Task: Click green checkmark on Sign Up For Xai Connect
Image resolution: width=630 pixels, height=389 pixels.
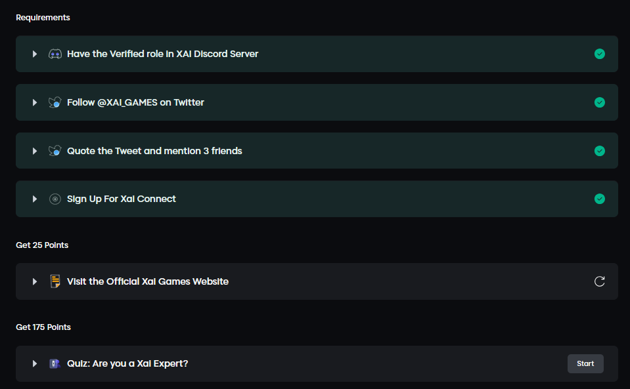Action: [599, 199]
